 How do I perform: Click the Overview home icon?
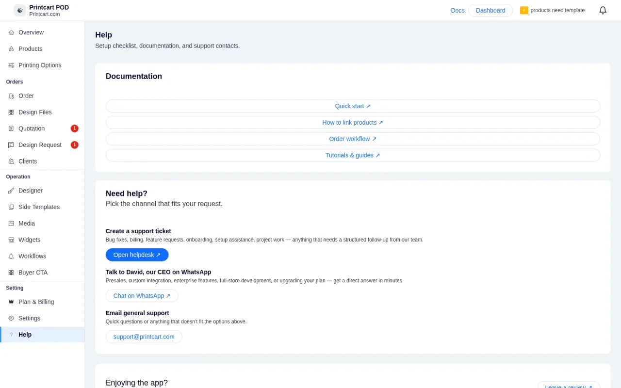click(11, 32)
